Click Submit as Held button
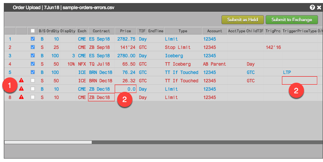This screenshot has width=323, height=162. point(243,20)
